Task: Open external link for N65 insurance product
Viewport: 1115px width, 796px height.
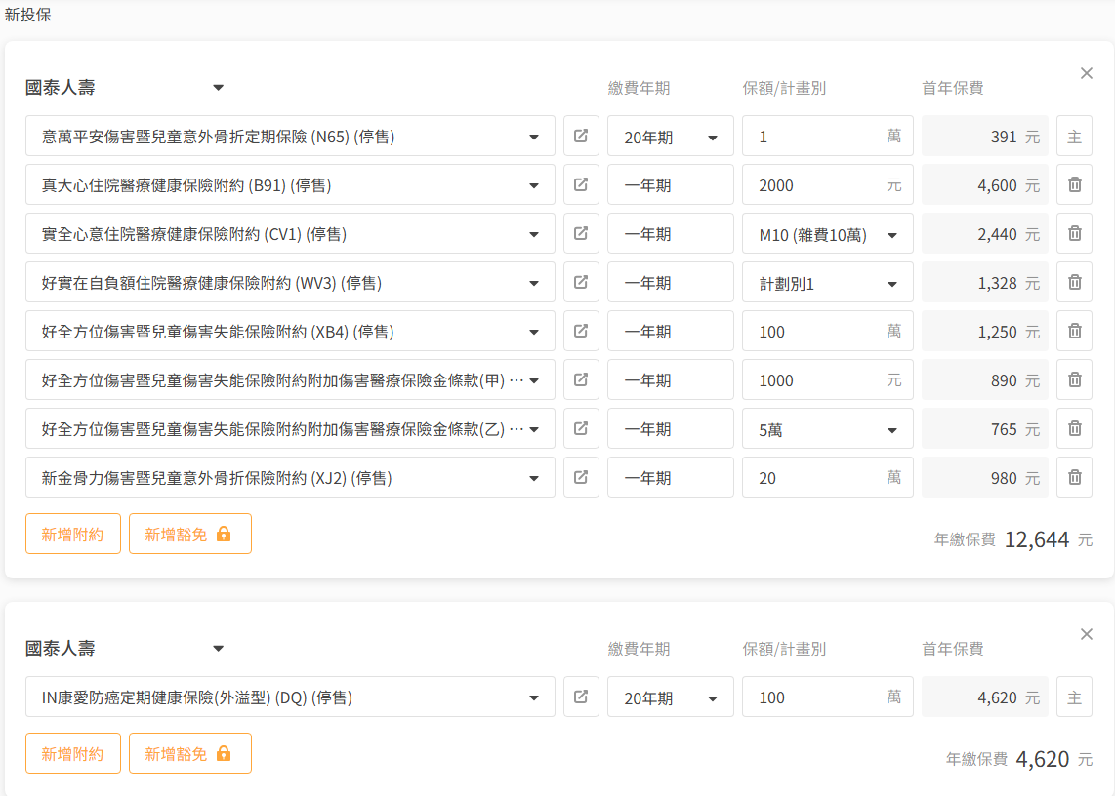Action: [x=581, y=137]
